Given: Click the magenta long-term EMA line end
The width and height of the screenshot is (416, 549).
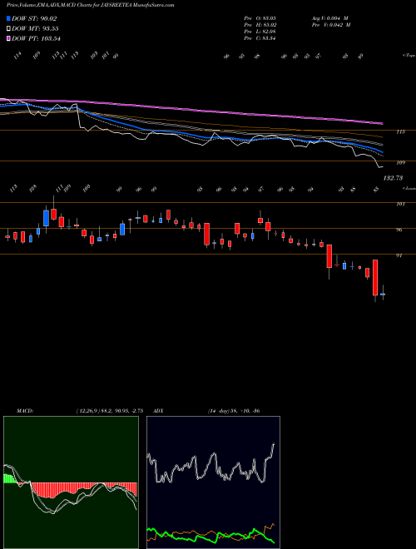Looking at the screenshot, I should coord(381,123).
